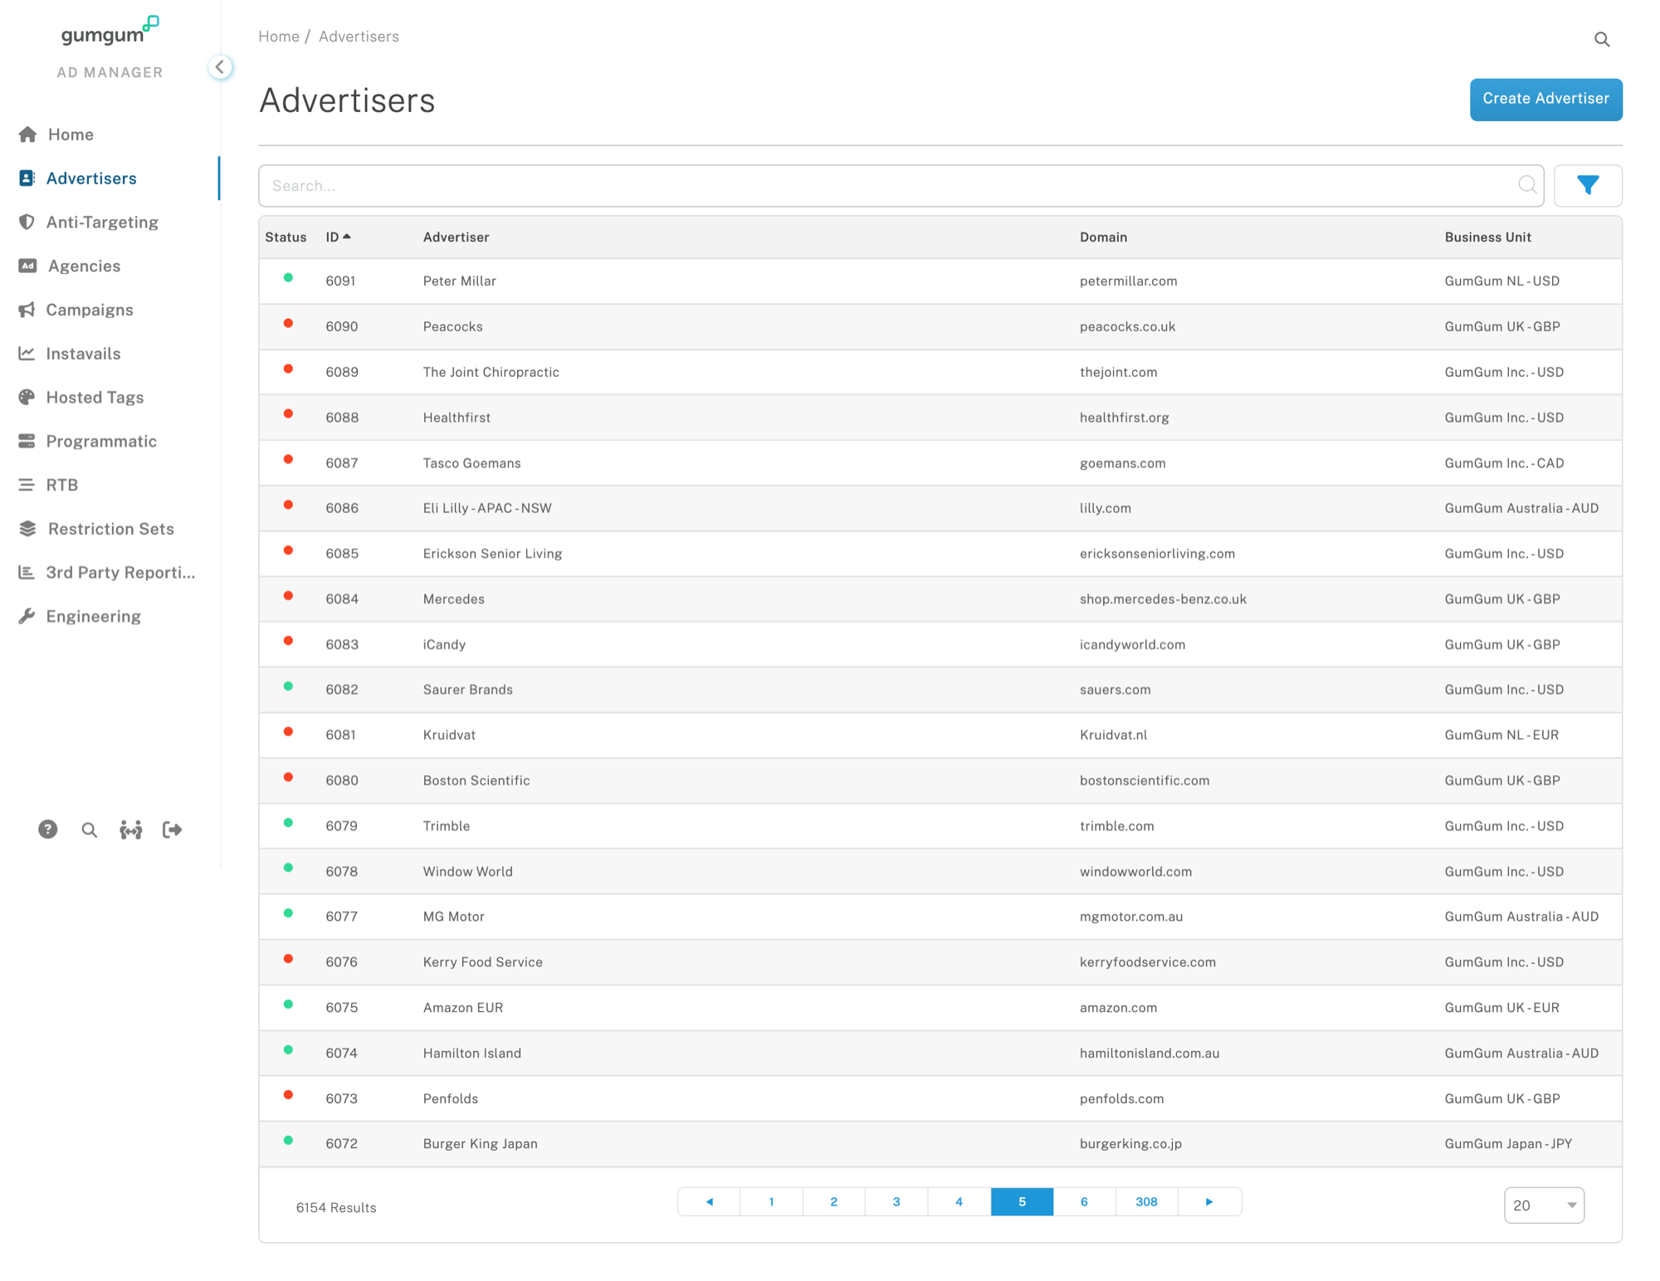Viewport: 1660px width, 1281px height.
Task: Click The Joint Chiropractic row
Action: [x=940, y=372]
